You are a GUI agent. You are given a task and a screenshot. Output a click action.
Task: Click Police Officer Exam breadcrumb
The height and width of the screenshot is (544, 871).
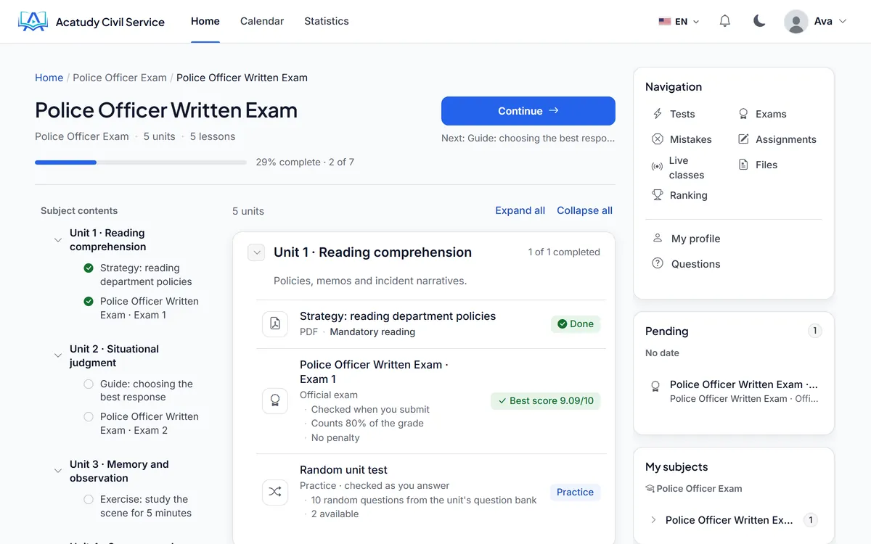pos(120,78)
